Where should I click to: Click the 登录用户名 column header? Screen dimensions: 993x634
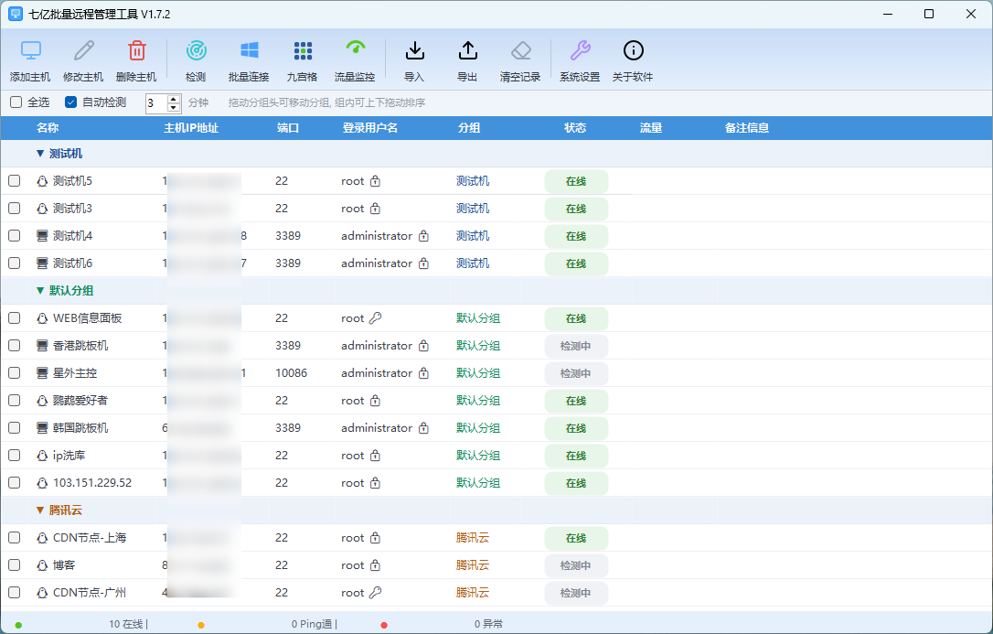[369, 128]
